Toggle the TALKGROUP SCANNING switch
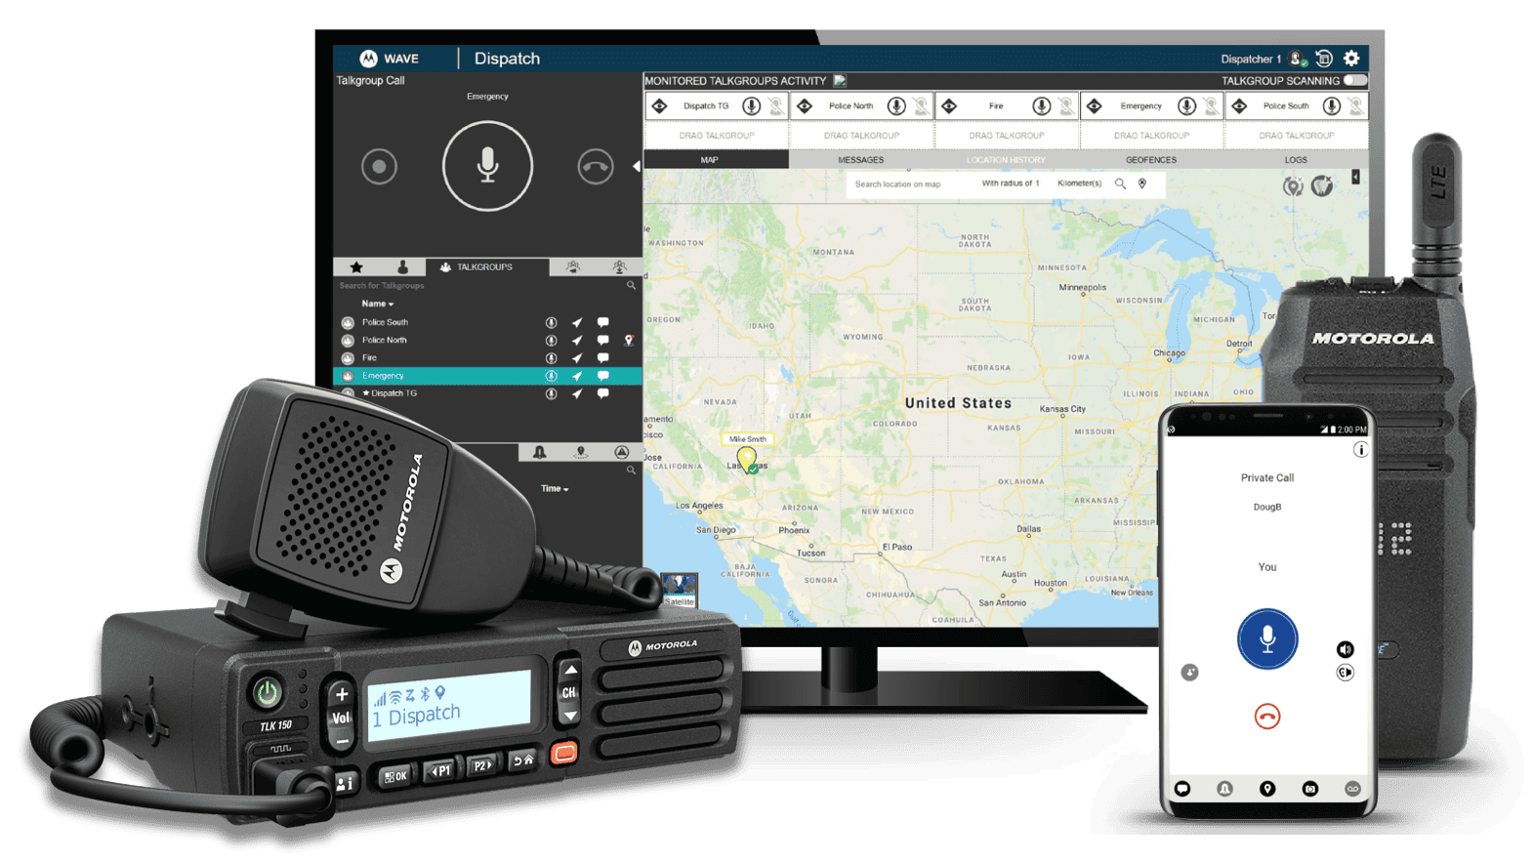Viewport: 1532px width, 861px height. point(1355,80)
